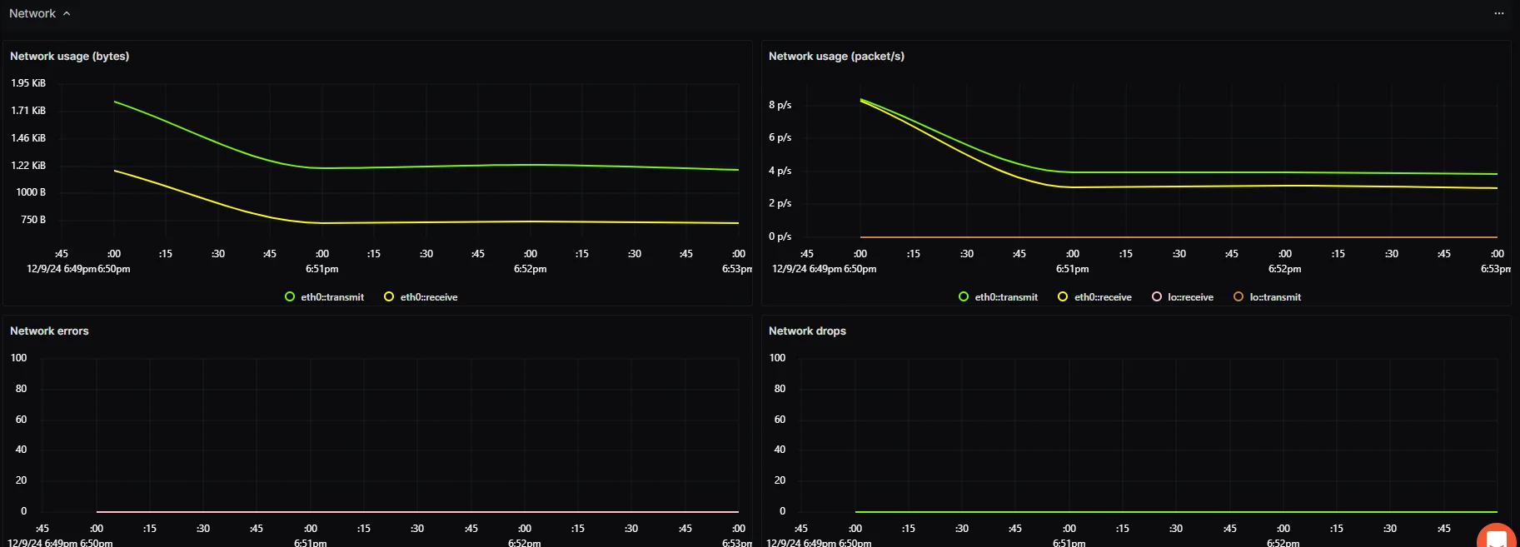Toggle lo::receive series in packet/s legend
The image size is (1520, 547).
1183,297
